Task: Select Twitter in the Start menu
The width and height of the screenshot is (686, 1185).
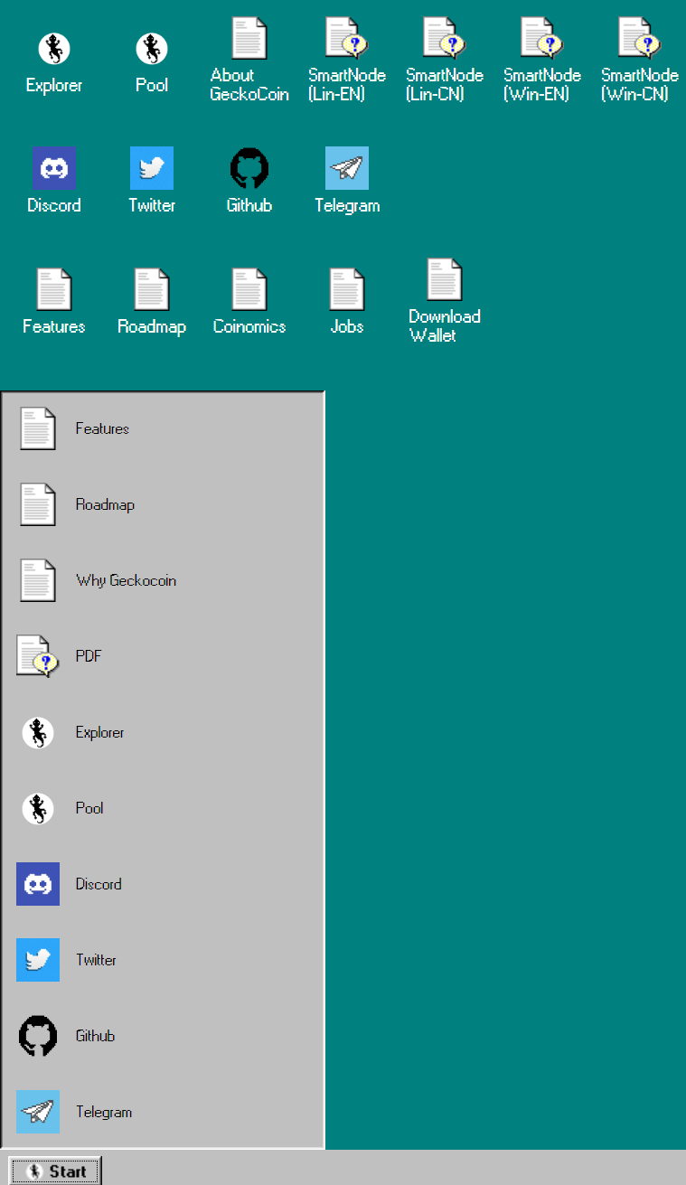Action: 163,960
